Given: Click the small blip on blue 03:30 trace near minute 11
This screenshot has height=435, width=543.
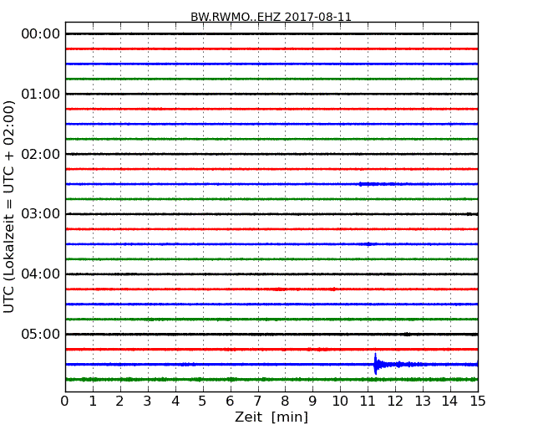Looking at the screenshot, I should click(369, 244).
